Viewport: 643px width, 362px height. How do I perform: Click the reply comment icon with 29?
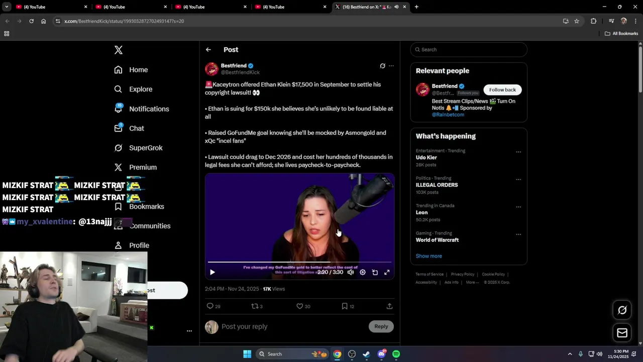point(213,306)
